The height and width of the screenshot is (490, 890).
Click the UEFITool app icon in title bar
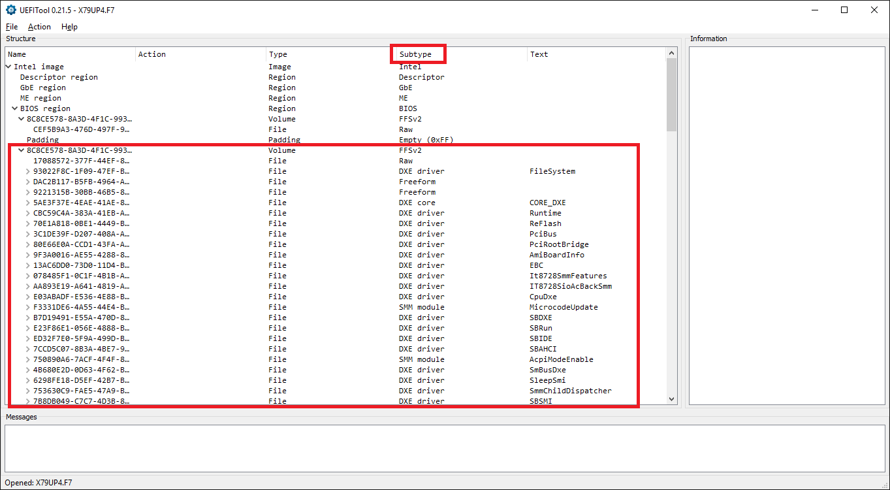(10, 10)
